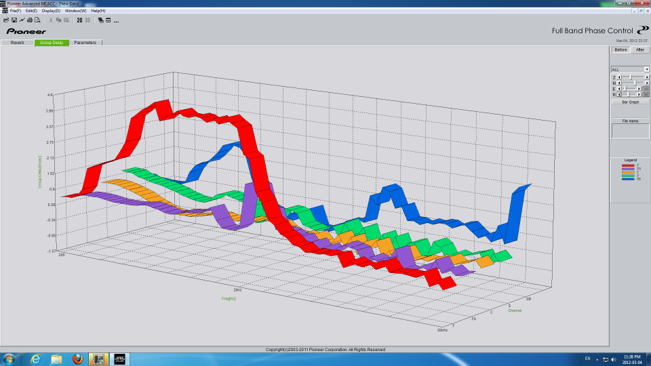This screenshot has width=651, height=366.
Task: Click the Copy toolbar icon
Action: tap(58, 20)
